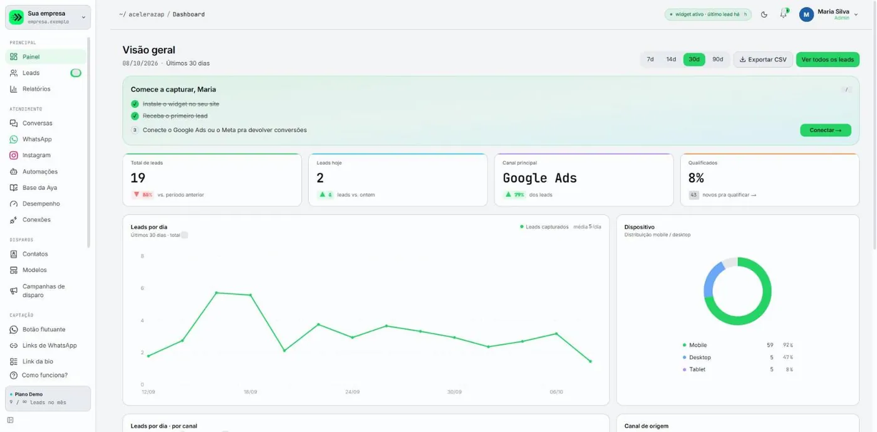This screenshot has height=432, width=877.
Task: Go to the WhatsApp sidebar section
Action: 46,139
